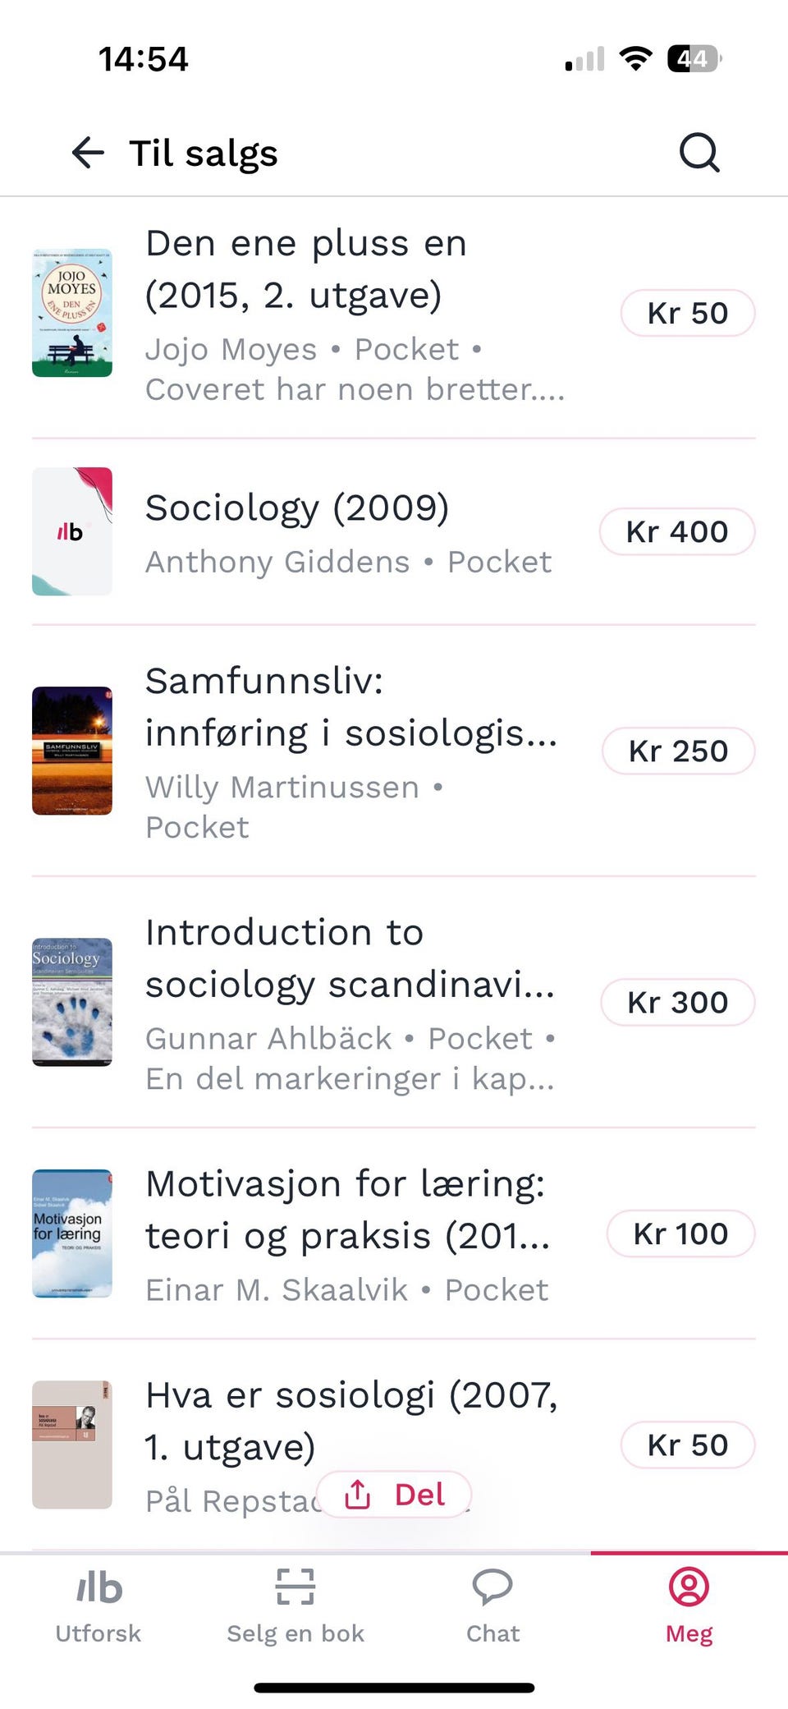Tap the back arrow icon

88,153
